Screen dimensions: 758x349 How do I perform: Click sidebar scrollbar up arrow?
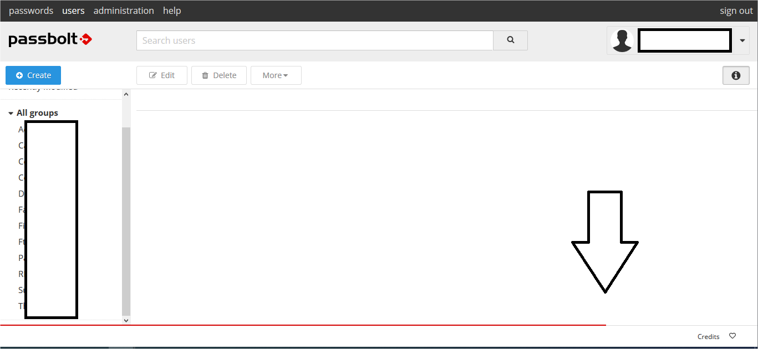coord(126,94)
